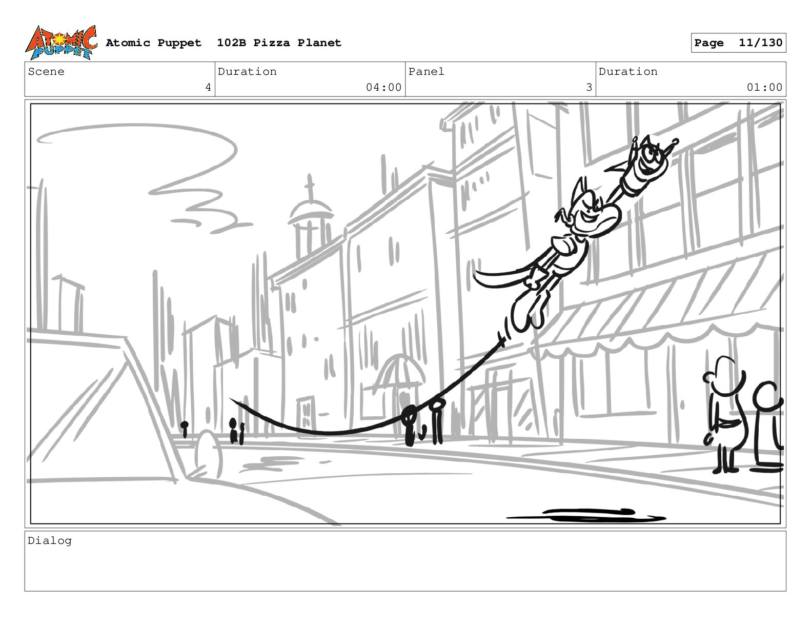Image resolution: width=811 pixels, height=628 pixels.
Task: Click the panel number '3'
Action: tap(589, 88)
